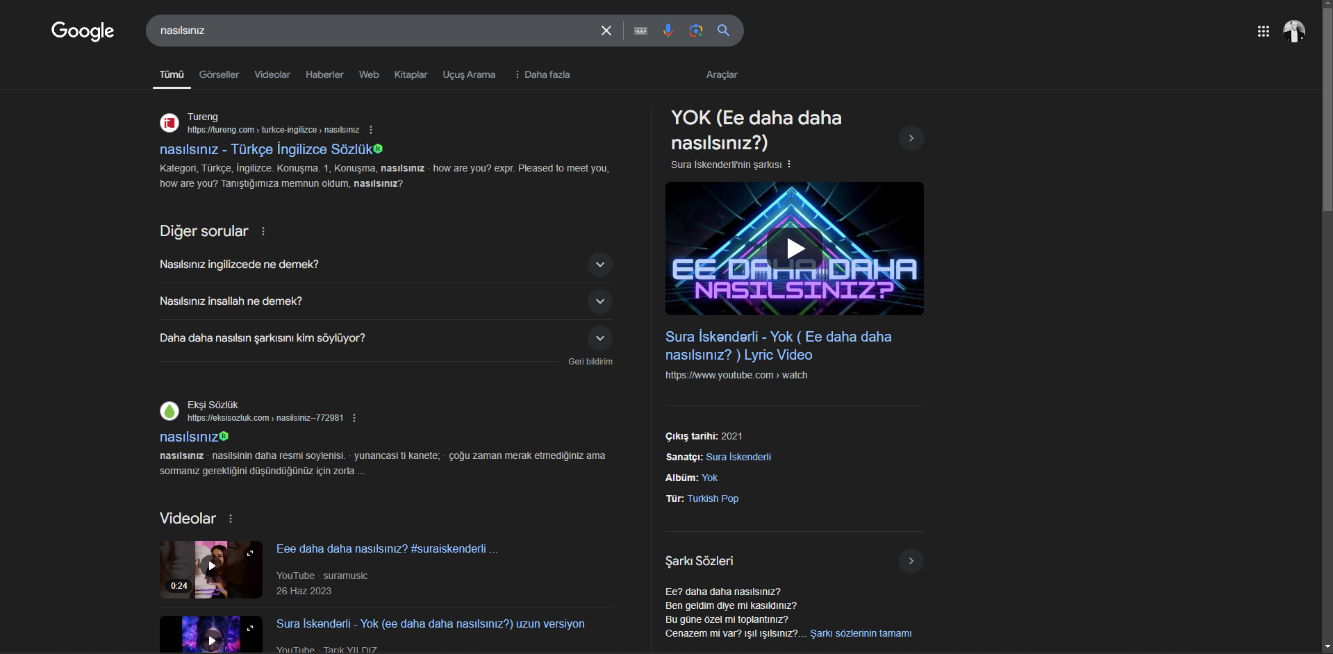Switch to the Görseller tab
The width and height of the screenshot is (1333, 654).
219,74
